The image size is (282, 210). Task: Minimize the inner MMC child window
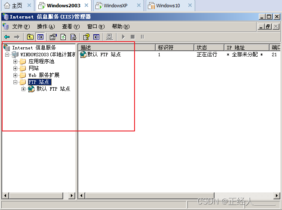[261, 27]
